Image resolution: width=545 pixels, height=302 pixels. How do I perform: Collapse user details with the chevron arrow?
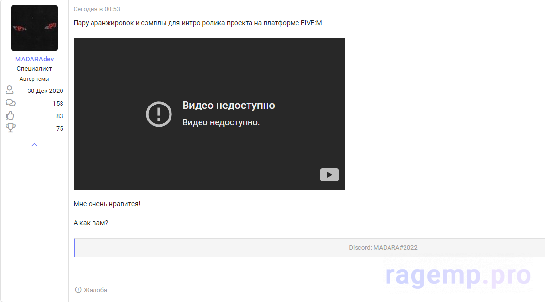coord(34,145)
